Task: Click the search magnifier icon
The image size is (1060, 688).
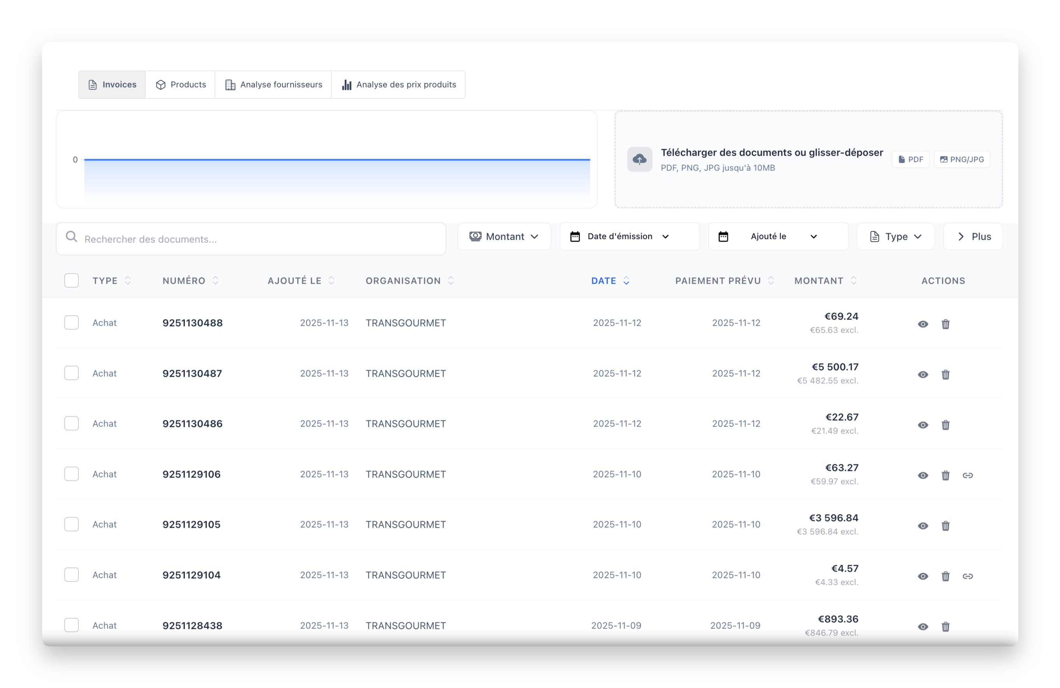Action: pos(72,237)
